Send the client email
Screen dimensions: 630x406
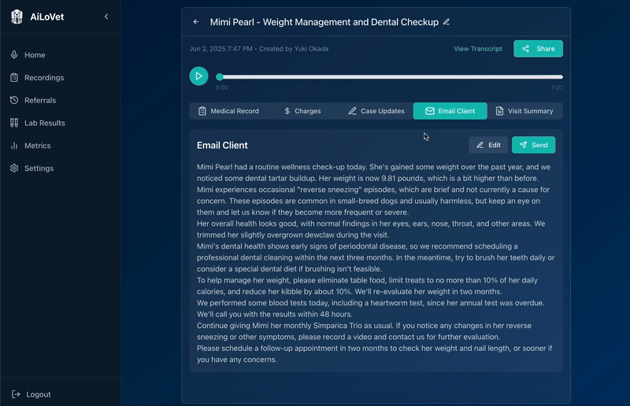pos(533,145)
